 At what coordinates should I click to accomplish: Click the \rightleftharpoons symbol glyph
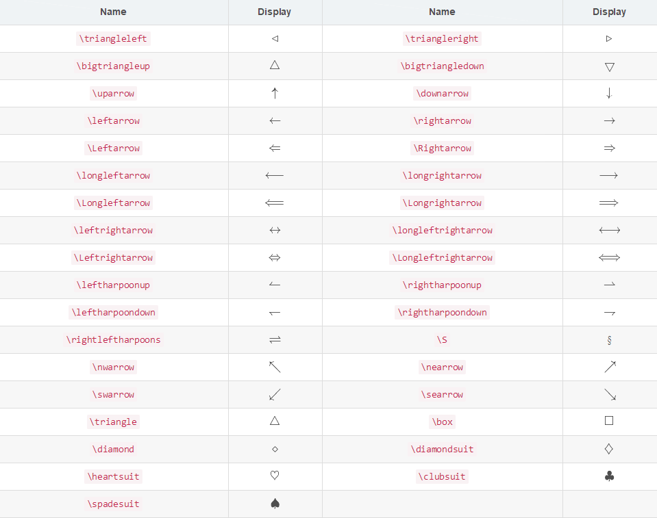pos(275,340)
